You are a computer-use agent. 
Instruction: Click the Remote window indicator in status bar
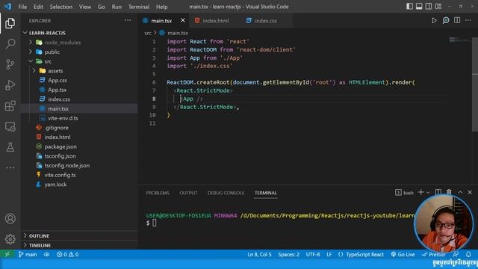[x=7, y=254]
